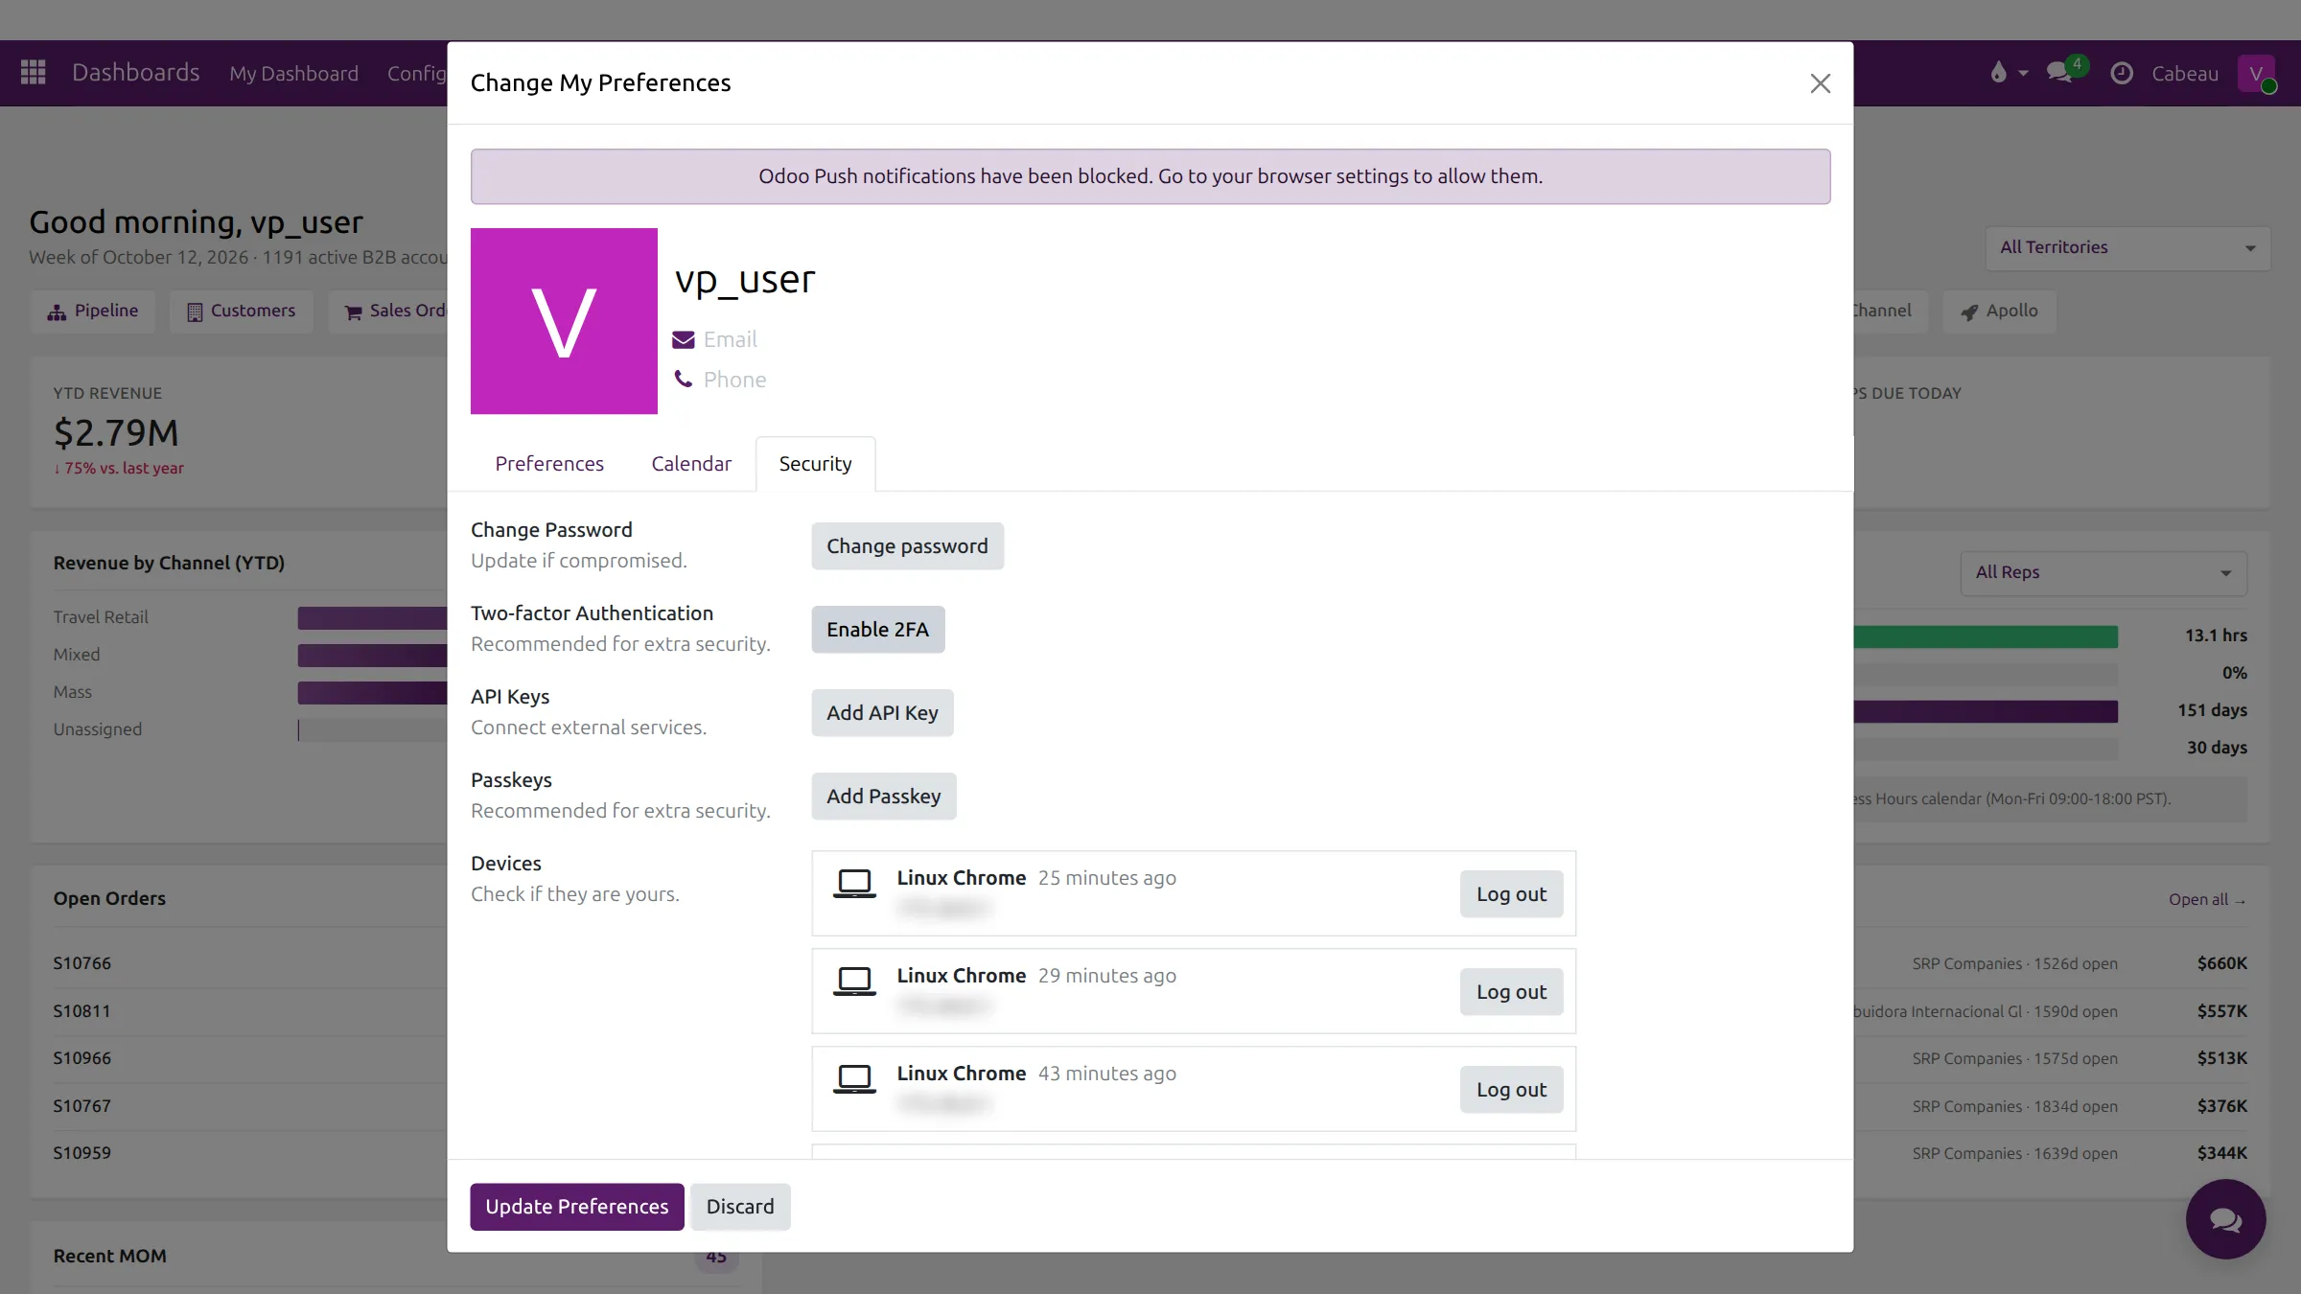Click the Customers shortcut button

(x=242, y=312)
